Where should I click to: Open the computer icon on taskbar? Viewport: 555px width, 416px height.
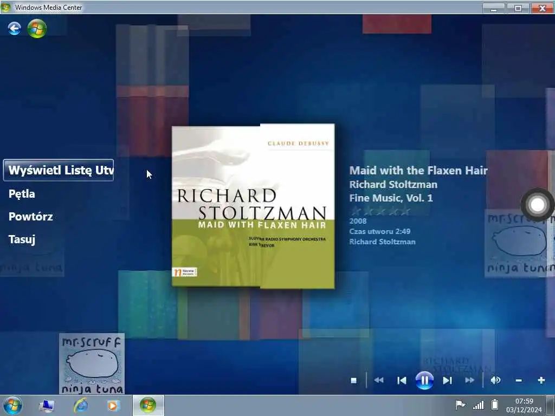47,405
